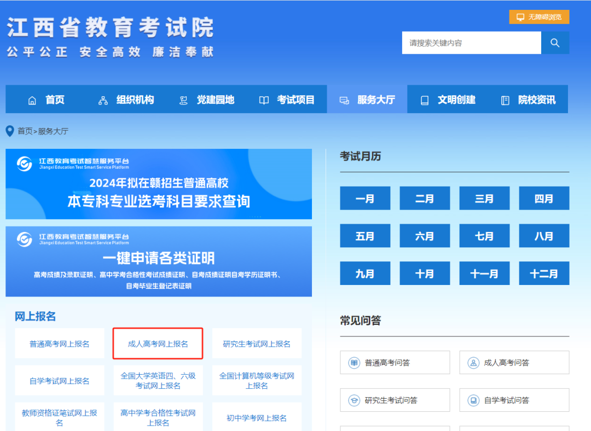Click the 十二月 calendar button

coord(544,273)
